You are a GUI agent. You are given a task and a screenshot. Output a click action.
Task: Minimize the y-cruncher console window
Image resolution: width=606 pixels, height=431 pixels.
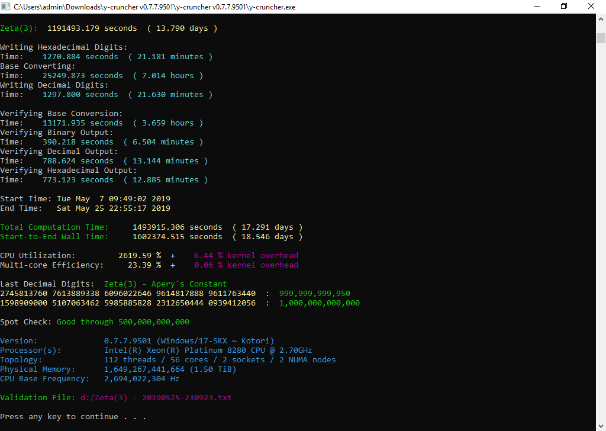pos(537,7)
